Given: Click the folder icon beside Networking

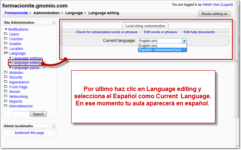Looking at the screenshot, I should point(6,96).
